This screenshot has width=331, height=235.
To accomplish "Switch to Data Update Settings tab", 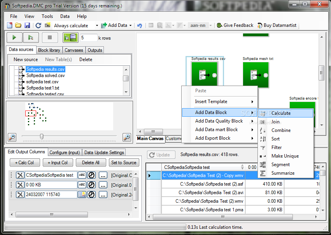I will tap(104, 153).
